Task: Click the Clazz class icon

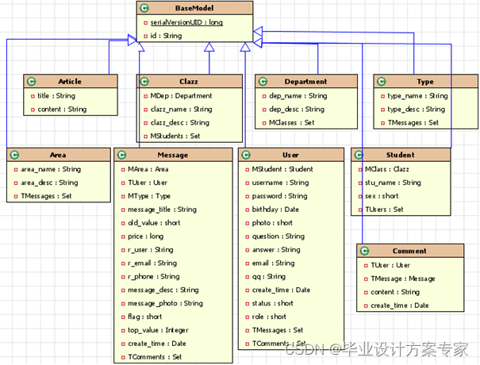Action: tap(144, 82)
